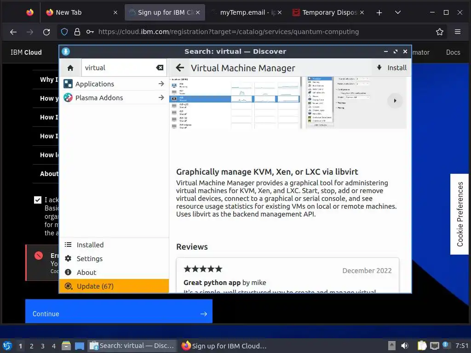Expand the Plasma Addons category arrow

161,97
